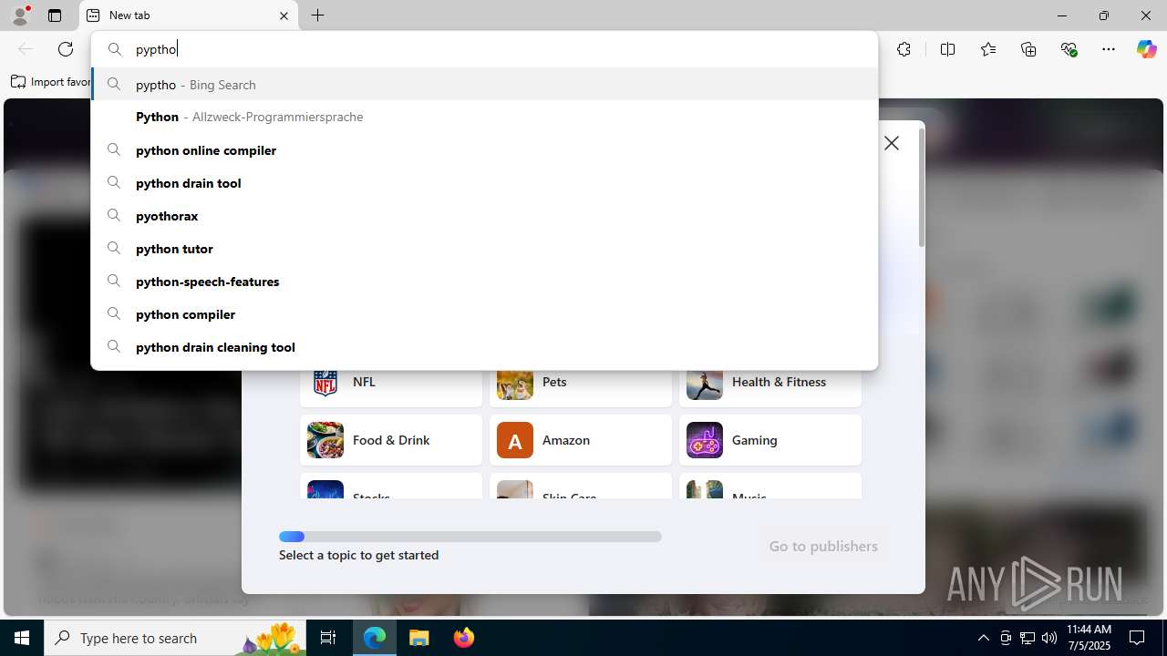The width and height of the screenshot is (1167, 656).
Task: Click the Go to publishers button
Action: (x=823, y=547)
